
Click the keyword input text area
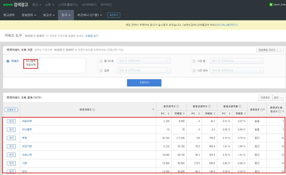click(55, 66)
